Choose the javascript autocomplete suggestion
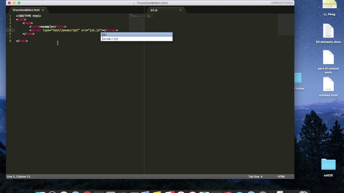Image resolution: width=344 pixels, height=193 pixels. click(x=137, y=39)
